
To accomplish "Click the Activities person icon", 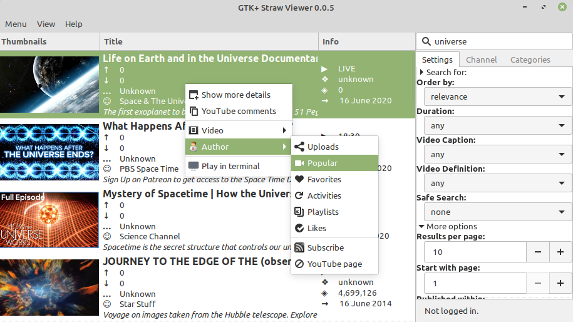I will 299,196.
